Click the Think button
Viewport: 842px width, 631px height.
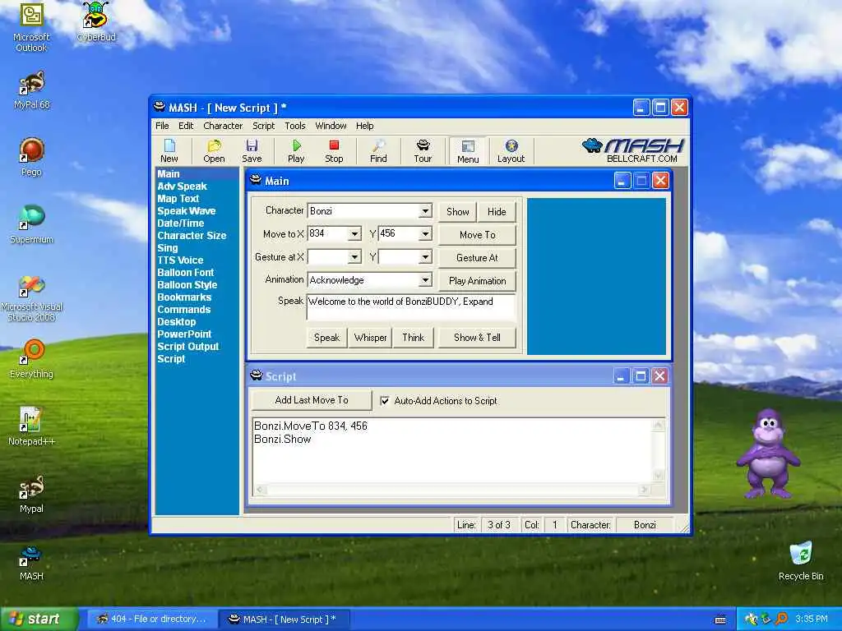coord(414,338)
